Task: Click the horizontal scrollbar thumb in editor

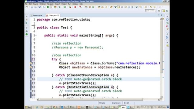Action: pyautogui.click(x=91, y=99)
